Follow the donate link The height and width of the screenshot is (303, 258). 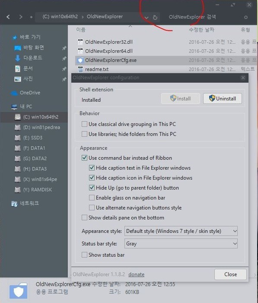pos(137,274)
